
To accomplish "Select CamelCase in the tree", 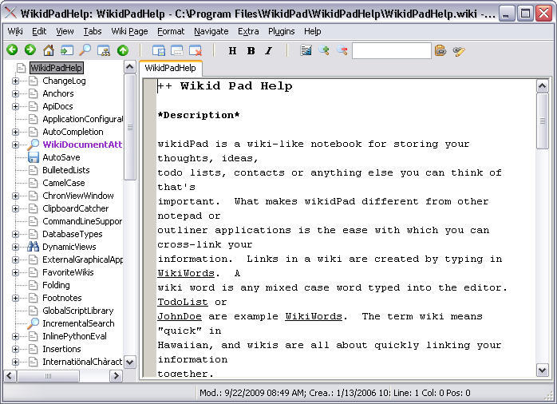I will pos(64,183).
